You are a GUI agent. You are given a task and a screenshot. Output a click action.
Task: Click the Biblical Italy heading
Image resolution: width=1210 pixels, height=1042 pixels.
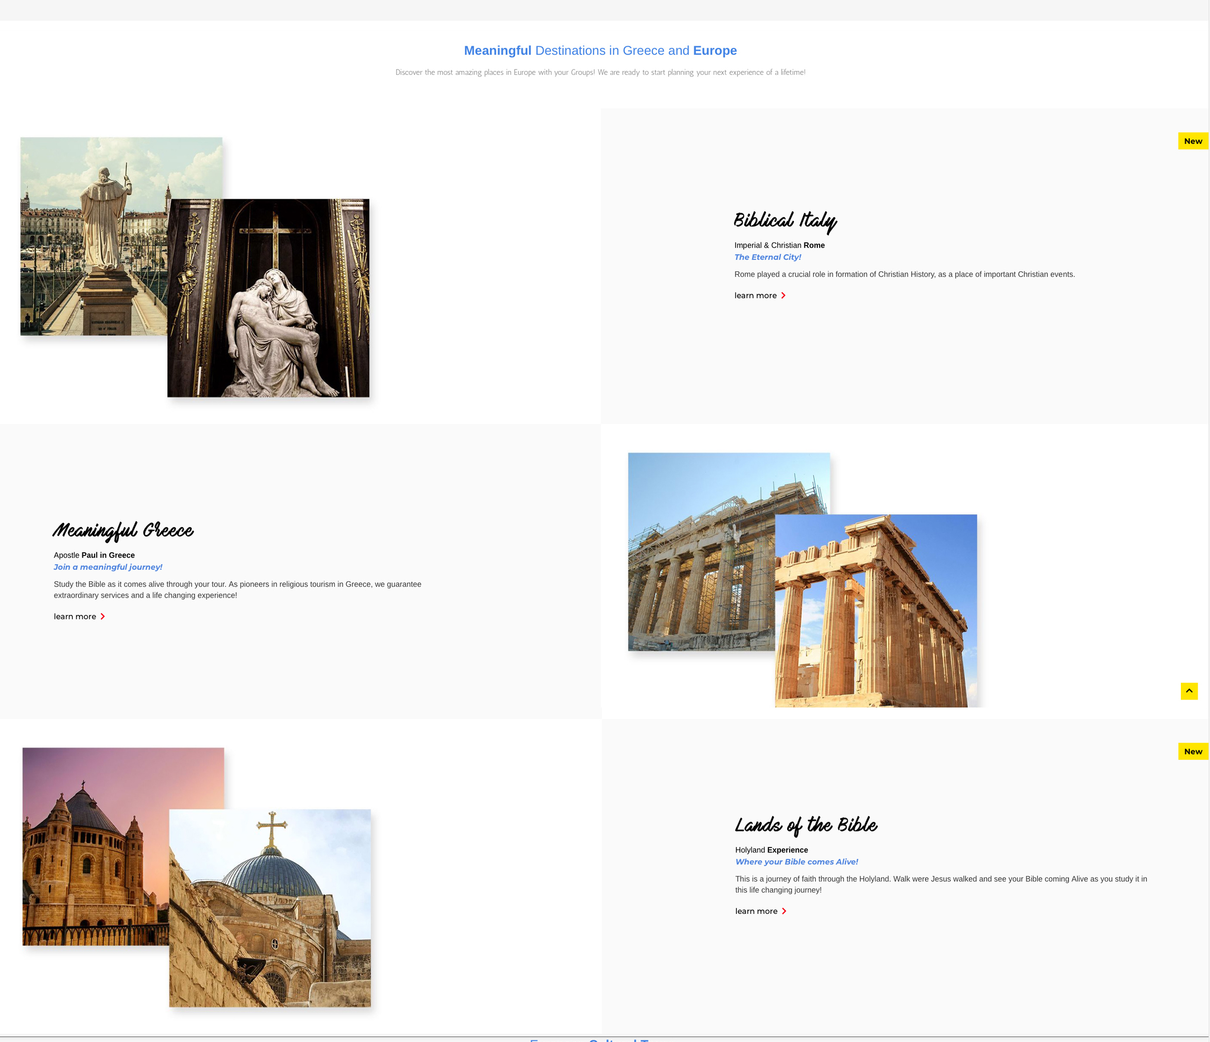(786, 221)
